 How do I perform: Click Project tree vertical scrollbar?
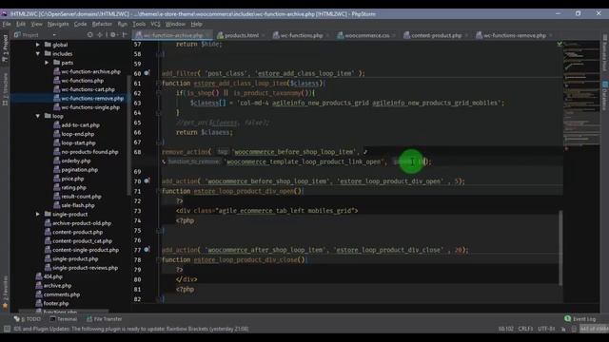click(x=129, y=136)
